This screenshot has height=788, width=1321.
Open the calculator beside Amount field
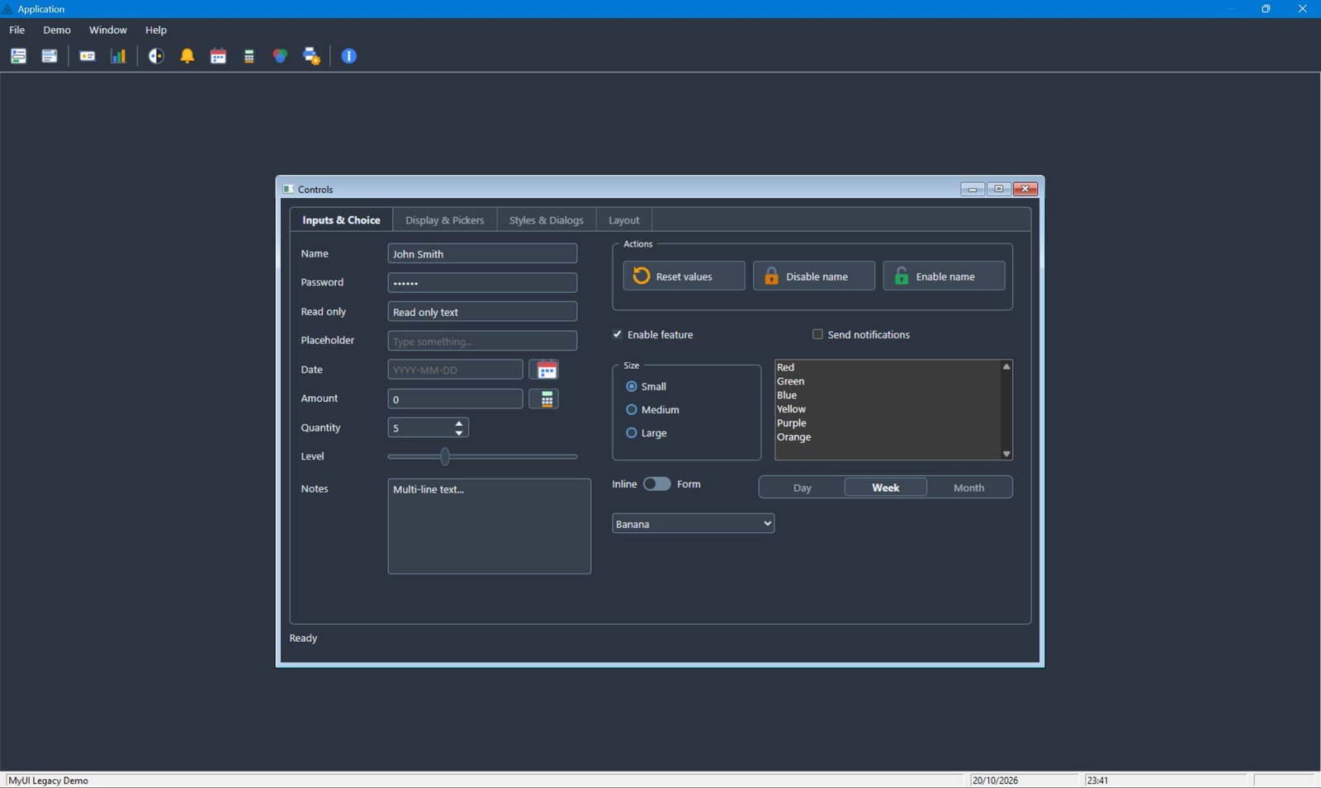[x=544, y=399]
